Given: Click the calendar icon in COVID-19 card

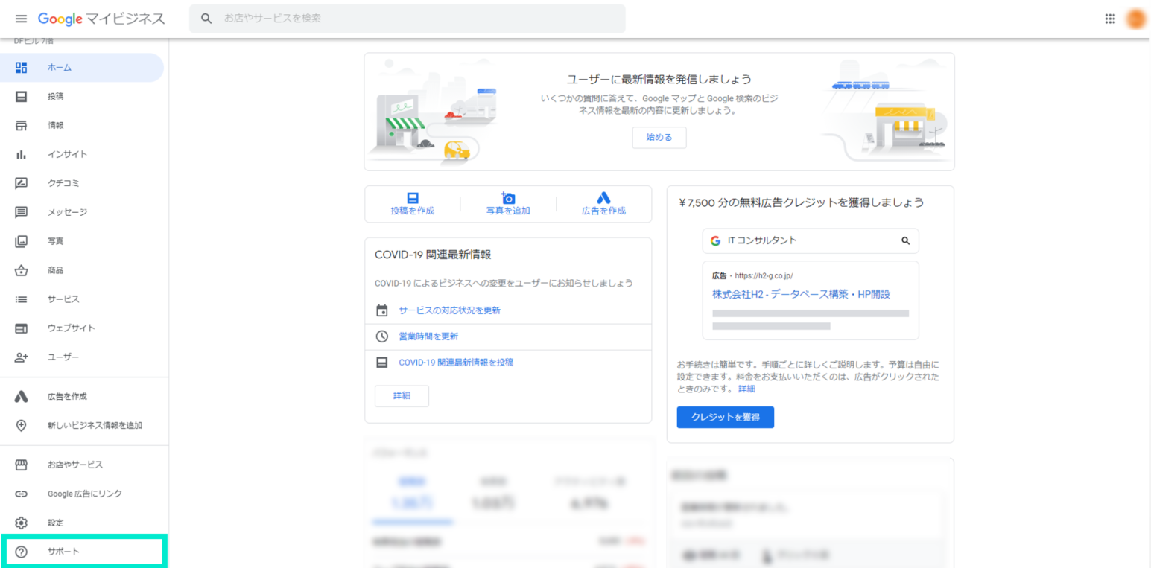Looking at the screenshot, I should [382, 310].
